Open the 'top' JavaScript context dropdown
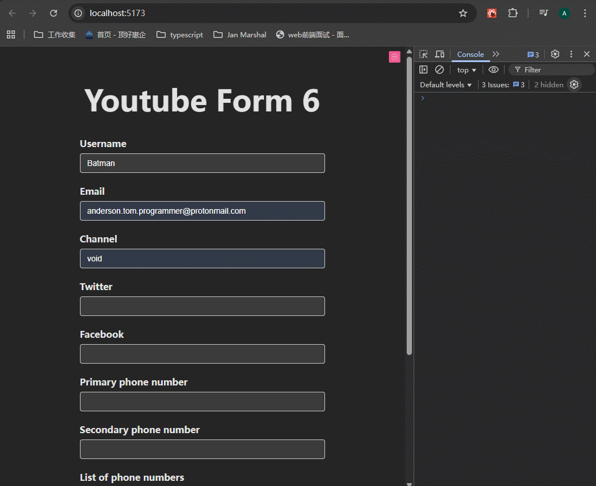The image size is (596, 486). pyautogui.click(x=467, y=70)
